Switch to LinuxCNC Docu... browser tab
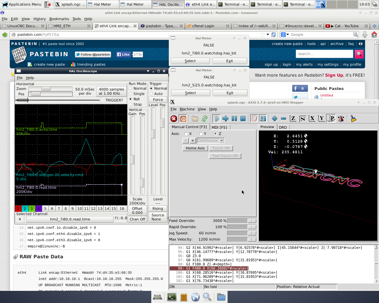379x303 pixels. click(23, 26)
